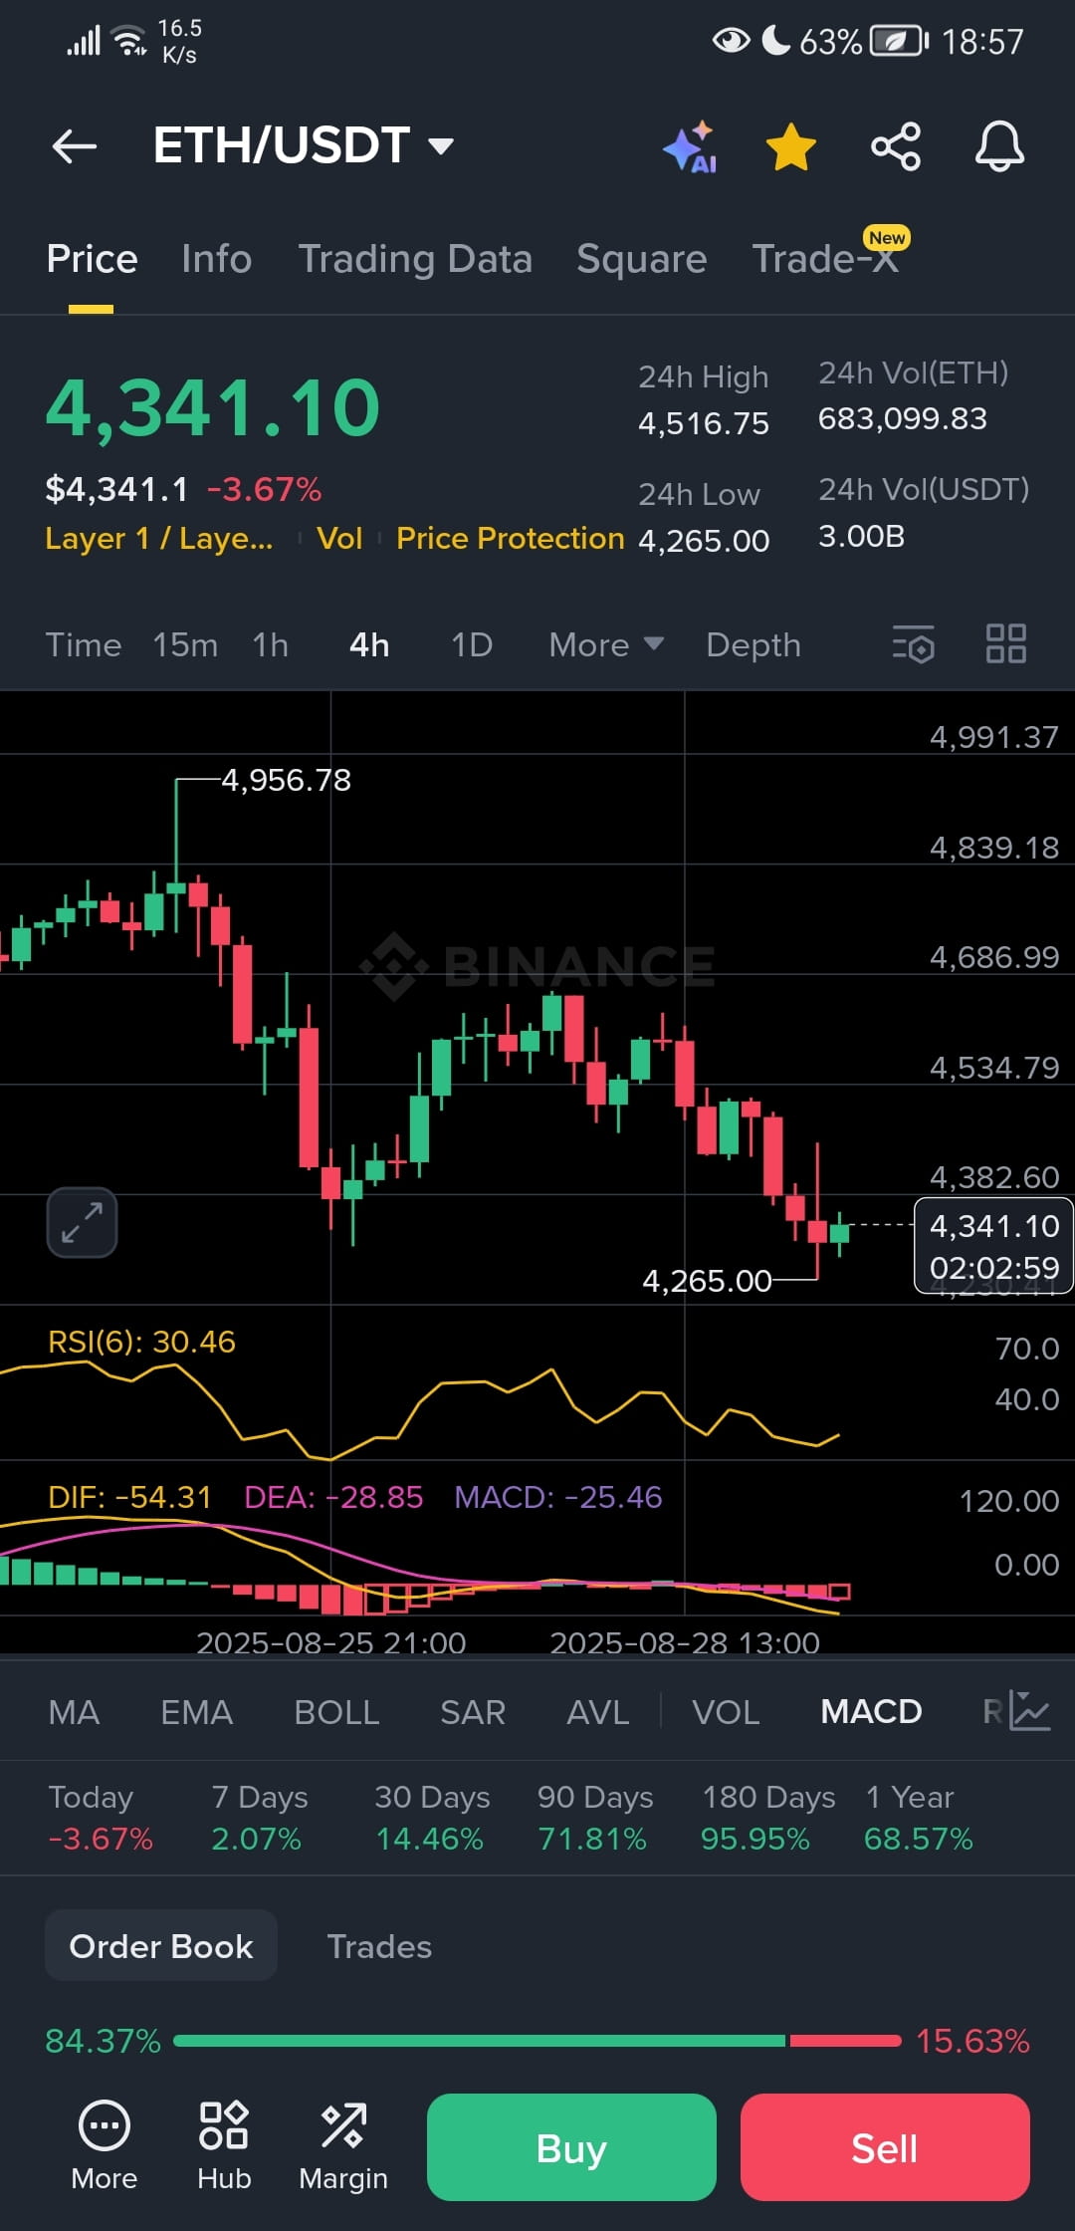Screen dimensions: 1075x2231
Task: Expand the More intervals dropdown
Action: point(606,645)
